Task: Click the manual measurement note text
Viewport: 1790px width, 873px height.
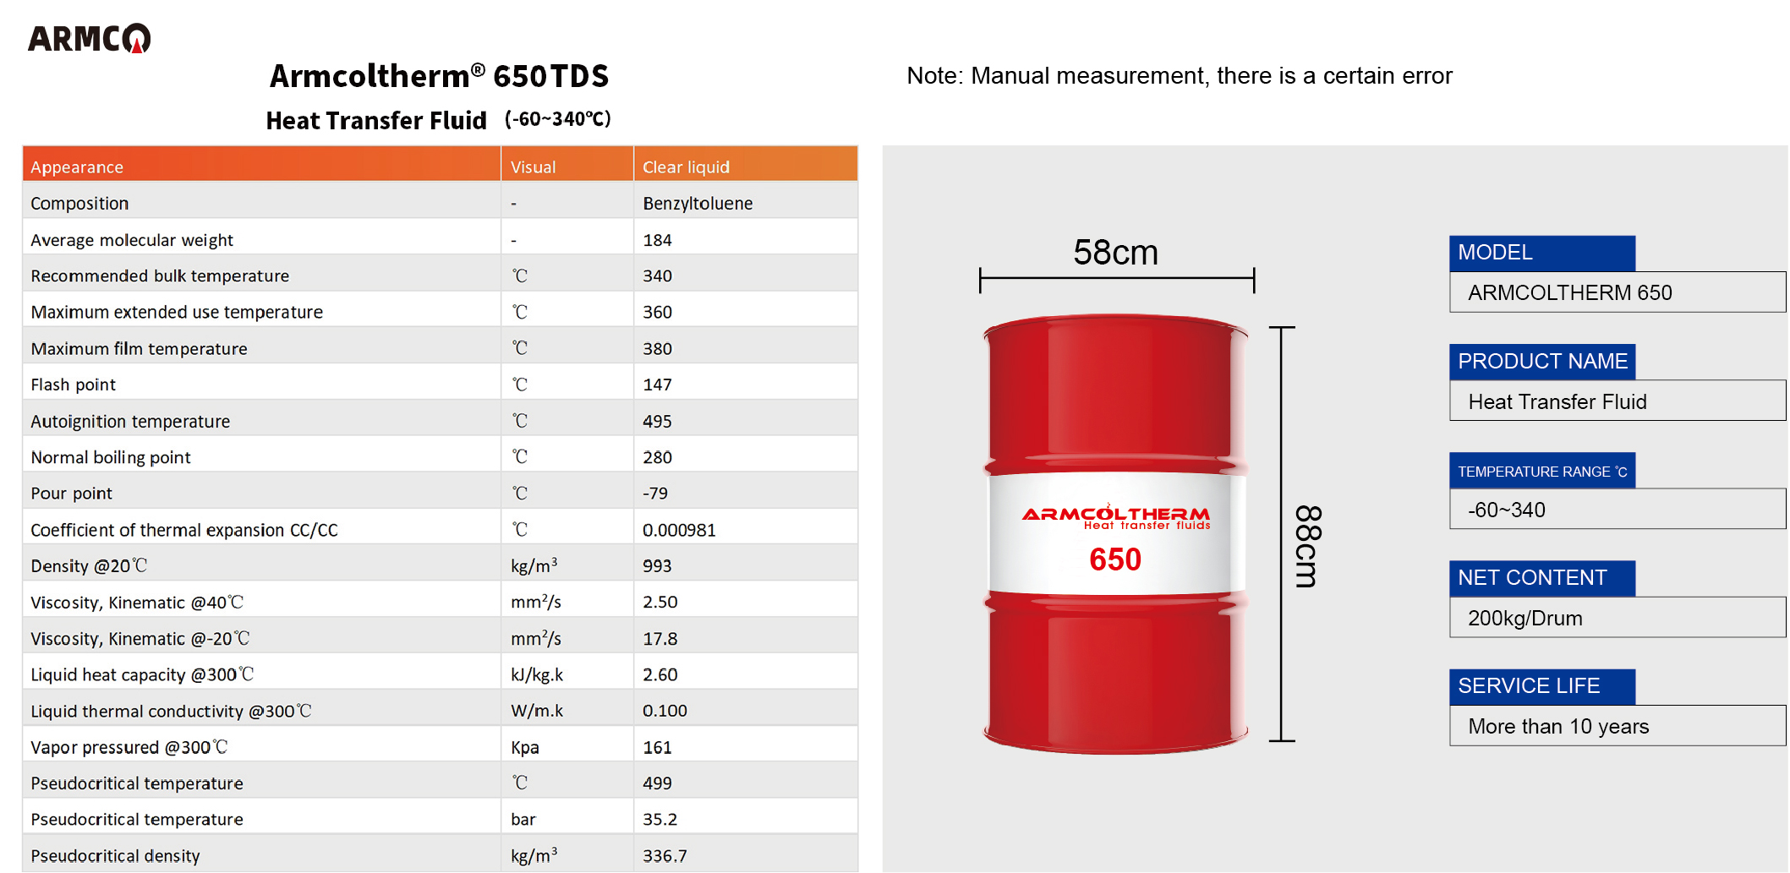Action: point(1180,76)
